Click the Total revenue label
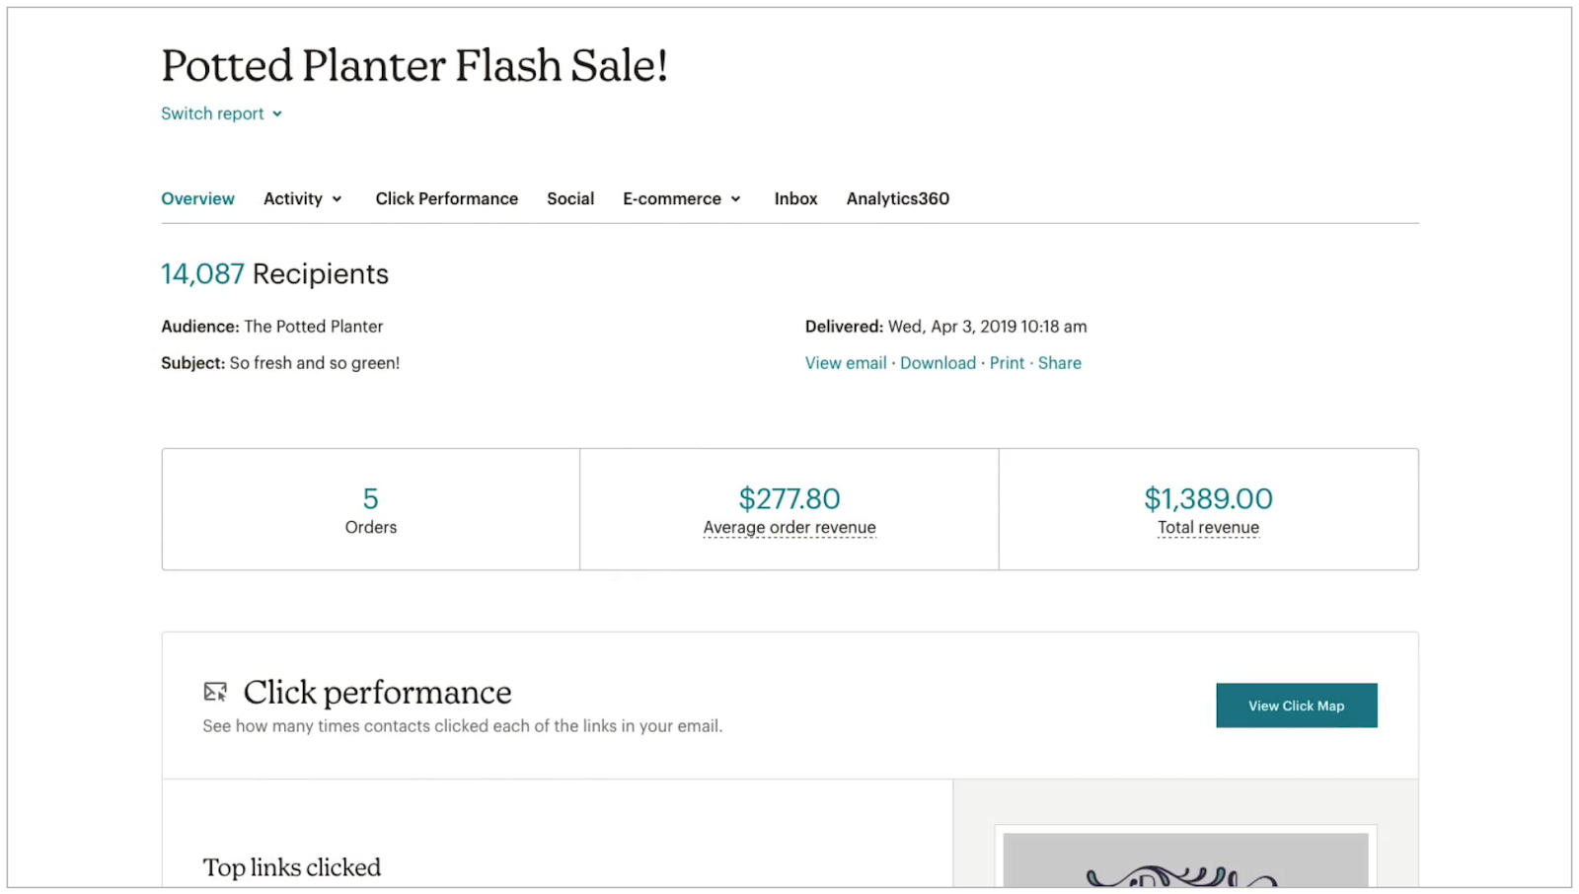Screen dimensions: 1579x894 (x=1208, y=527)
